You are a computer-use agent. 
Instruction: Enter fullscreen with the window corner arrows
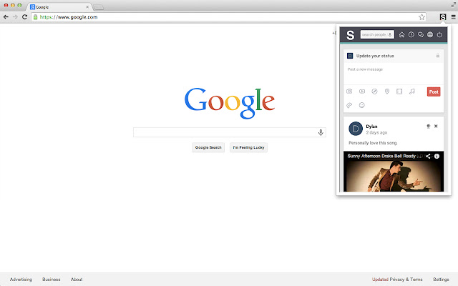[x=453, y=5]
